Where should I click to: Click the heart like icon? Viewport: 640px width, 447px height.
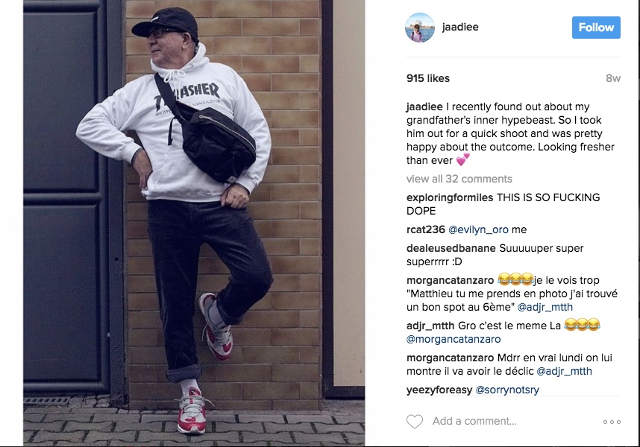click(x=414, y=422)
